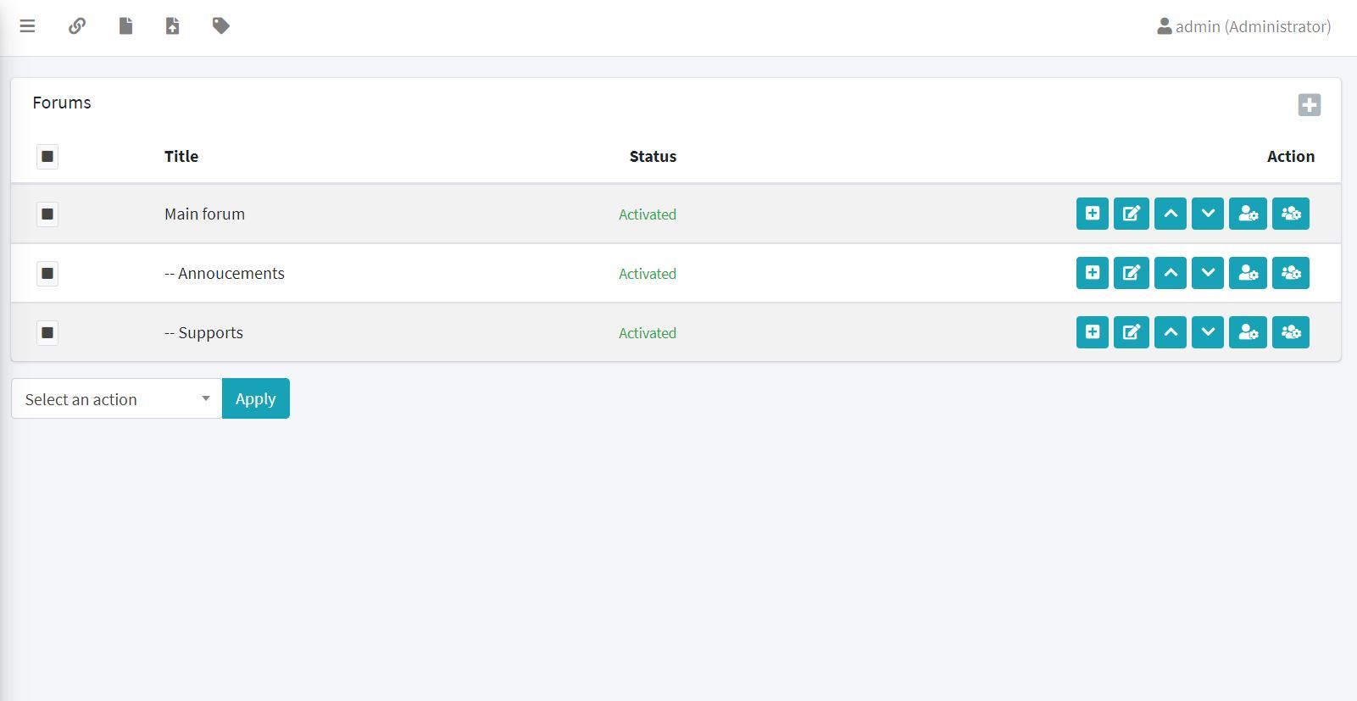Click the Main forum title
1357x701 pixels.
pyautogui.click(x=204, y=214)
